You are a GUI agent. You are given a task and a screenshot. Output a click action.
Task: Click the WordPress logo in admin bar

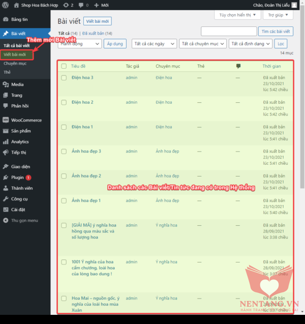[6, 5]
